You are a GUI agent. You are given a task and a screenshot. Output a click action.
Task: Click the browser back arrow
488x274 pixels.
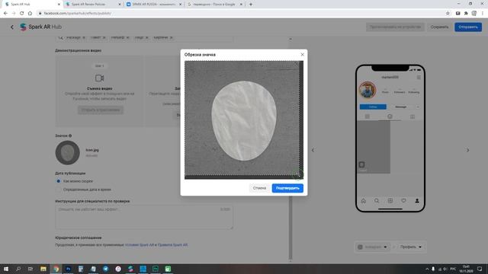5,14
